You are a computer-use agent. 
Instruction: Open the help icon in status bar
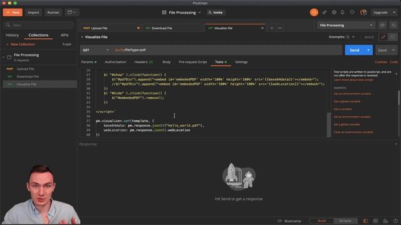[395, 221]
